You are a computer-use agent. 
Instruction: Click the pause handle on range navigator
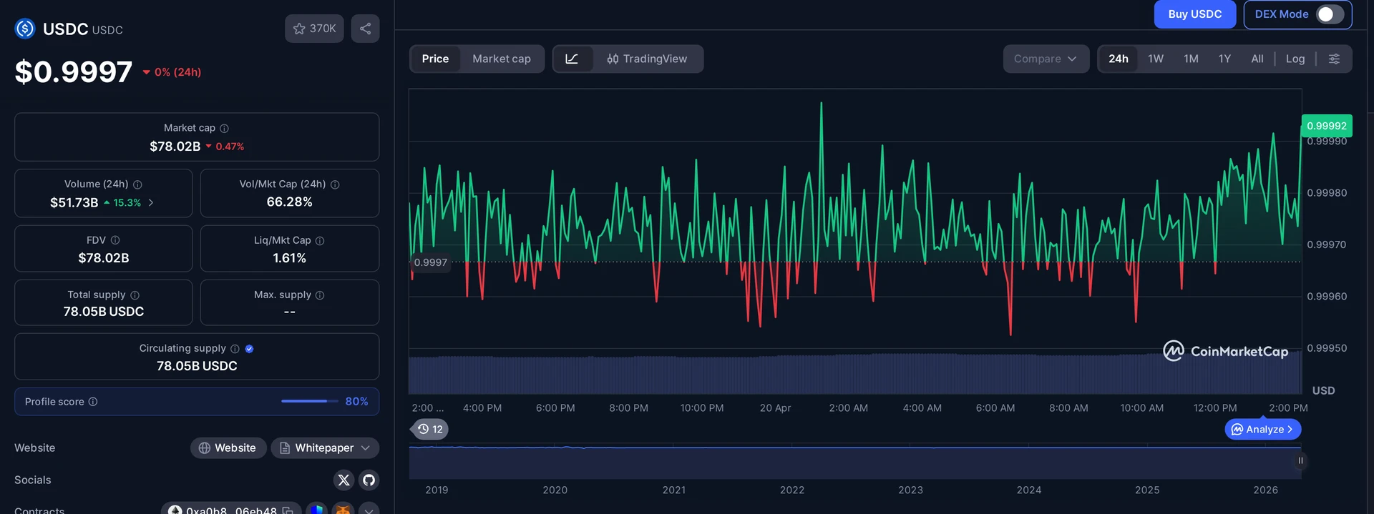point(1300,460)
